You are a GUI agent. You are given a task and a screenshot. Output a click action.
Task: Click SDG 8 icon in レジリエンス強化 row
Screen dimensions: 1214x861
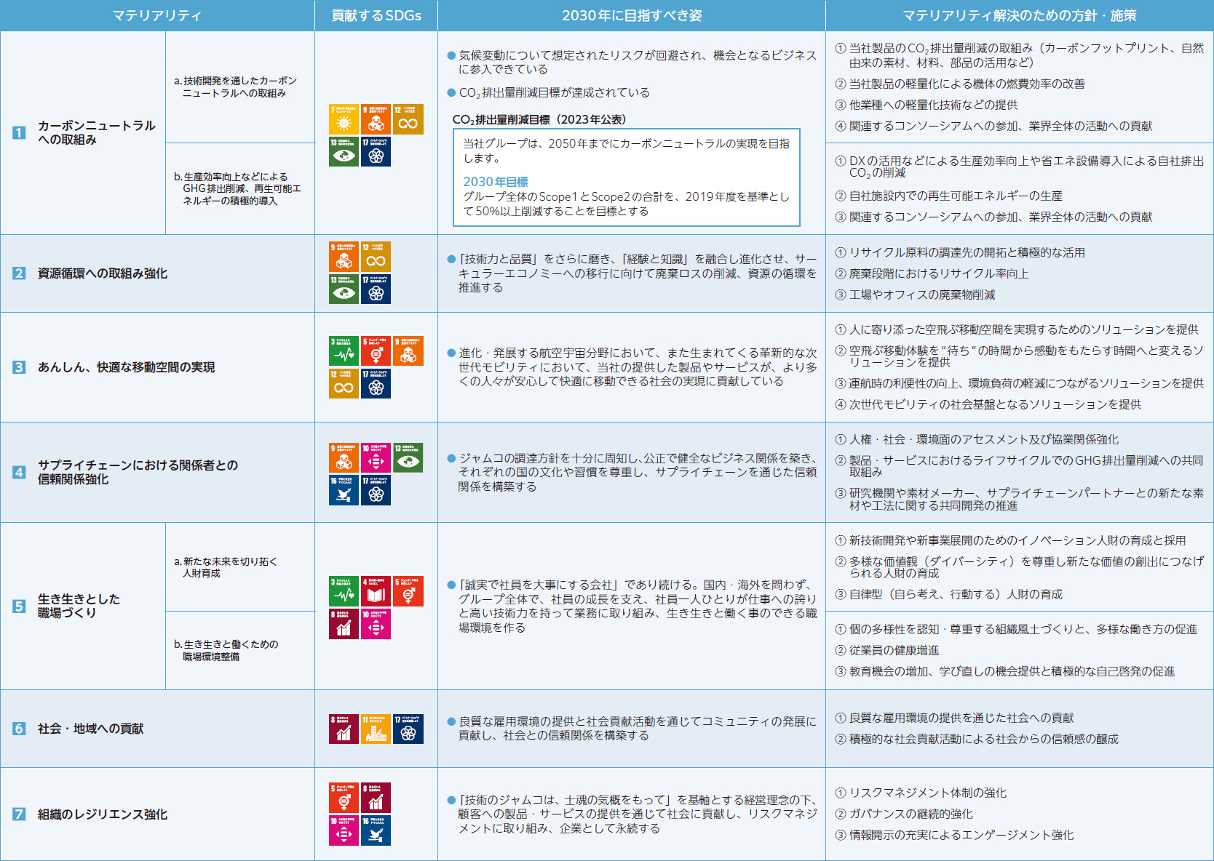[376, 798]
